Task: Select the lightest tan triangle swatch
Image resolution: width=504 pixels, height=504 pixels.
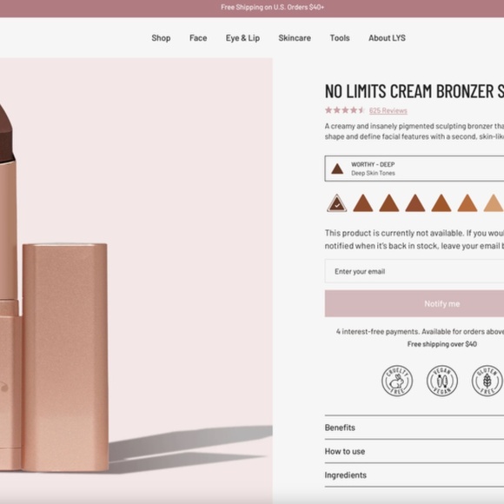Action: point(494,203)
